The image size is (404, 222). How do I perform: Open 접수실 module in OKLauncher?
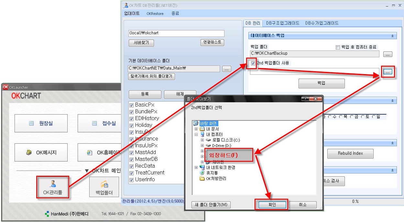coord(99,123)
